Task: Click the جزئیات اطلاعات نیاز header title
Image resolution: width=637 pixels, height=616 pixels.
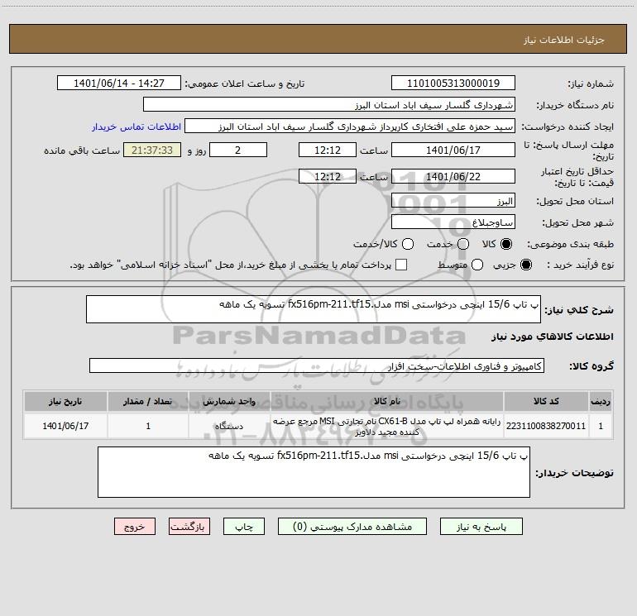Action: click(563, 40)
